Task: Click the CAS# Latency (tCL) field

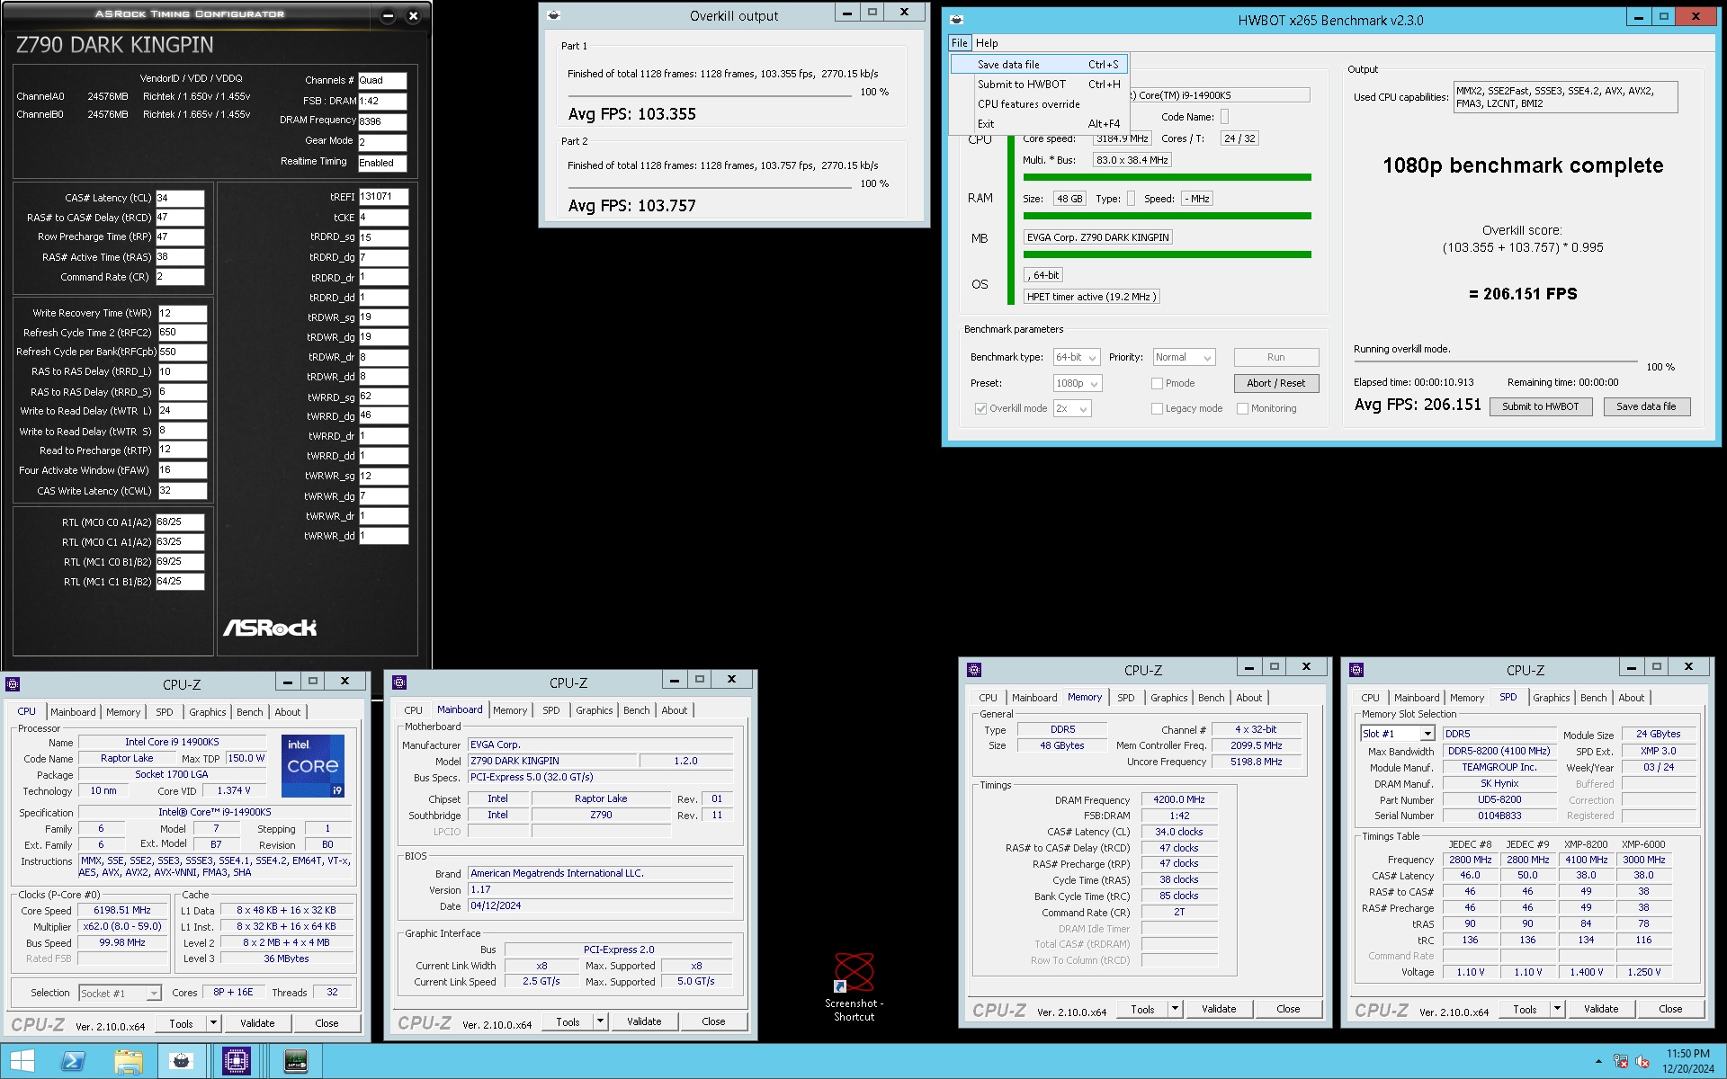Action: click(x=180, y=198)
